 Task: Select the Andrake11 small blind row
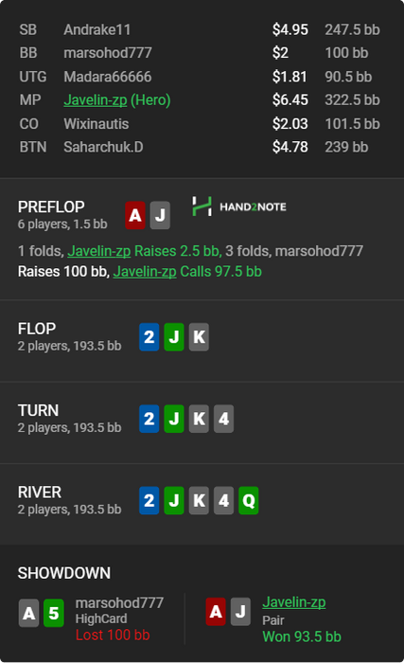coord(200,29)
